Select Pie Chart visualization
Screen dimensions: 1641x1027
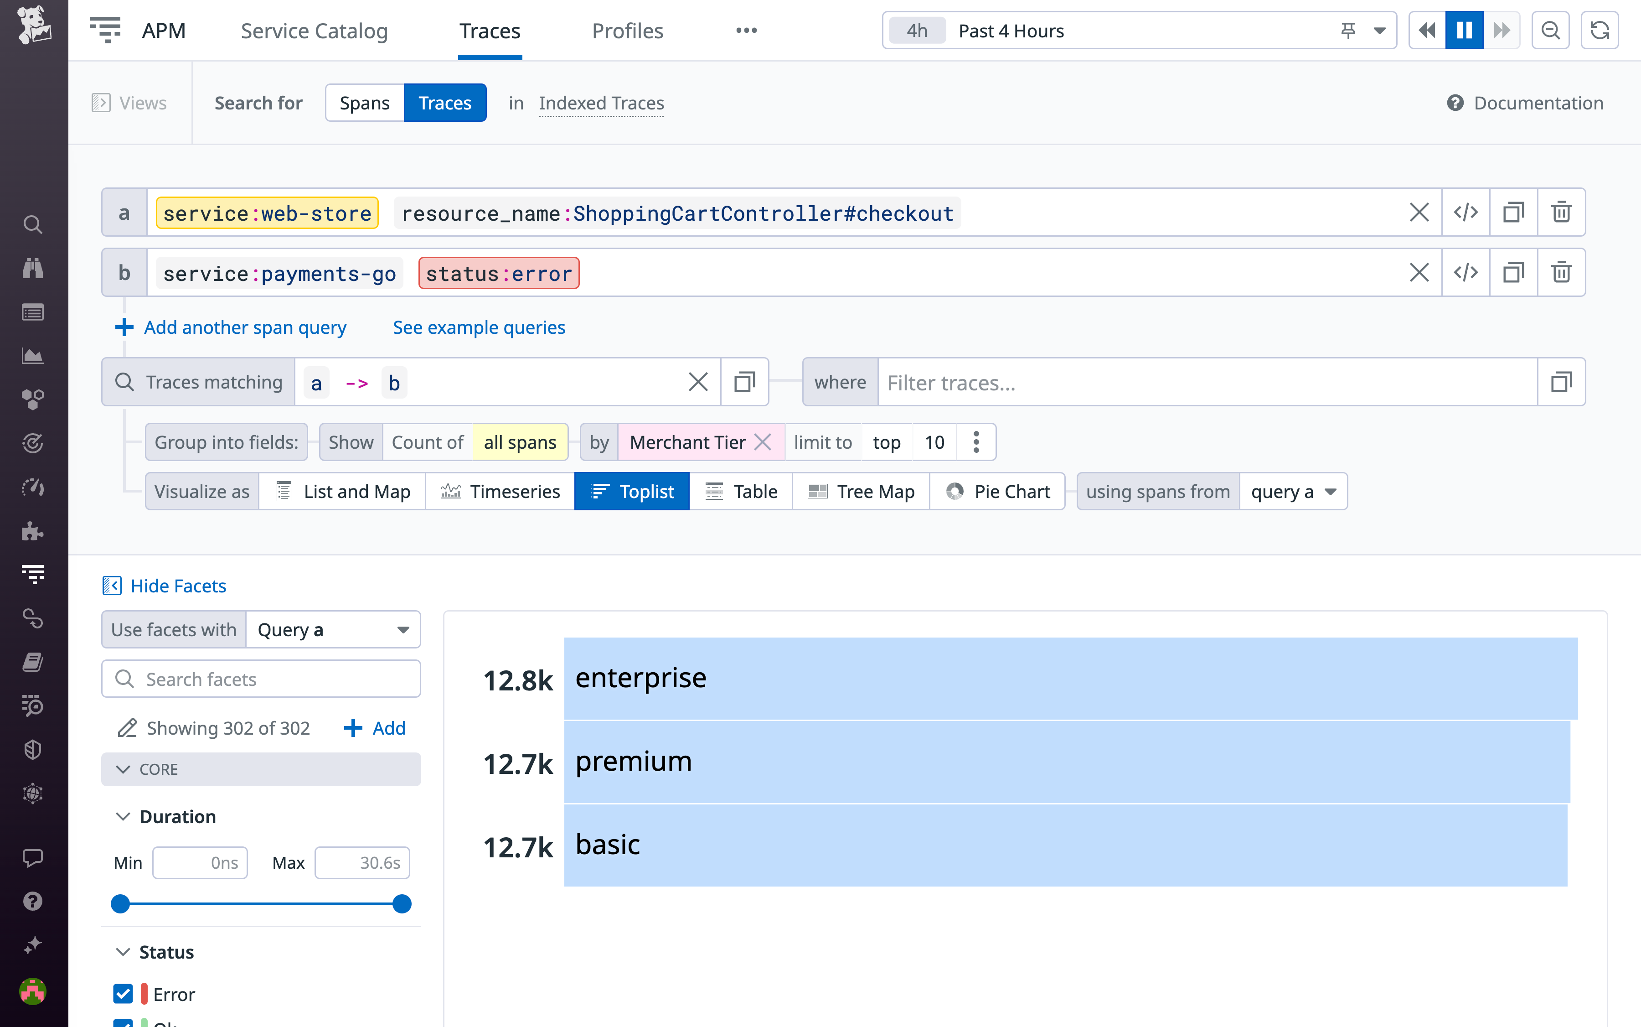coord(997,491)
